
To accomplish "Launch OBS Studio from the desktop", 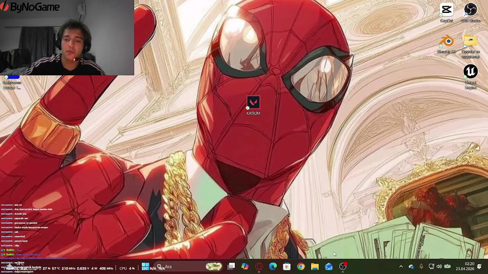I will [470, 13].
